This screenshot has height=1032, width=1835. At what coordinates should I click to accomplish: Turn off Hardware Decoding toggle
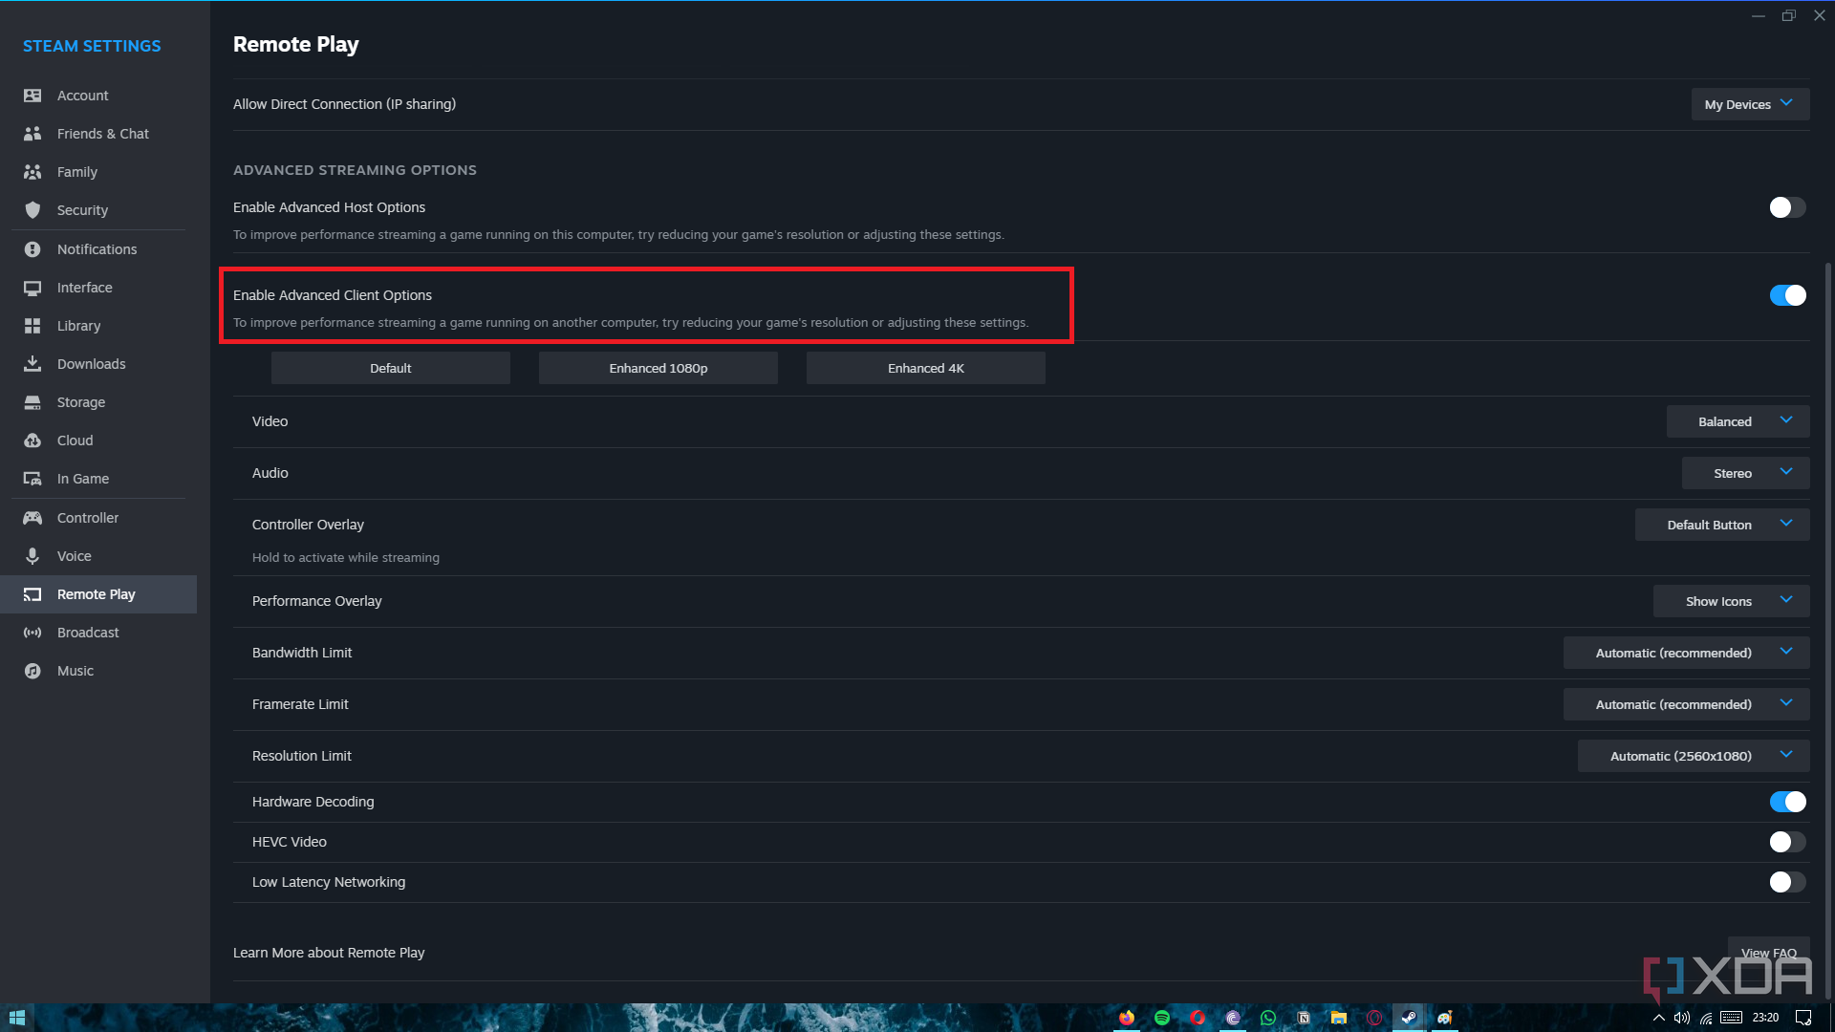1787,802
